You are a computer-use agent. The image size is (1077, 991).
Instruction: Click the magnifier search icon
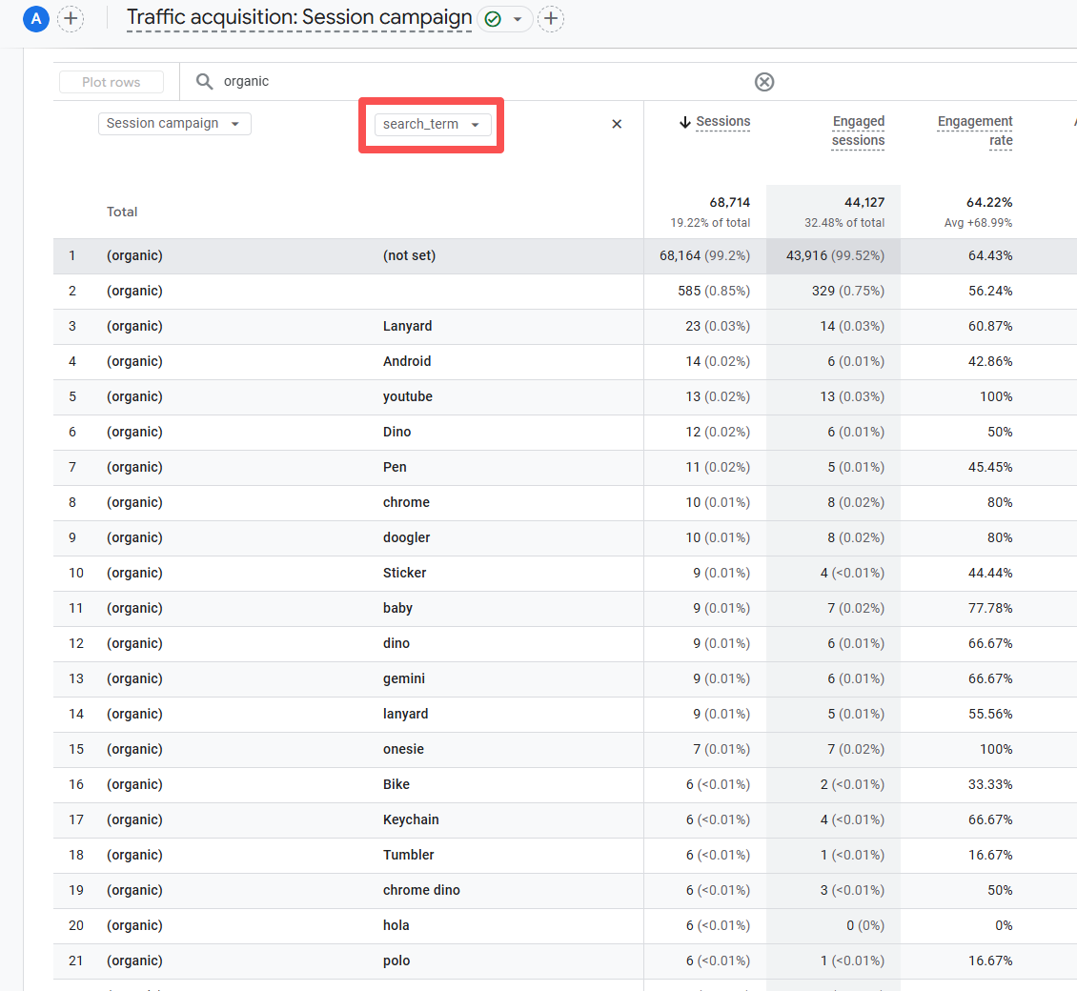pos(204,82)
